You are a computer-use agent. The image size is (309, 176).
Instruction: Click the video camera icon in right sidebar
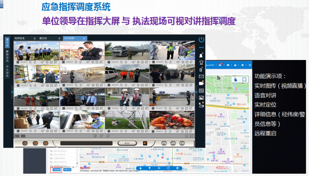(x=201, y=83)
